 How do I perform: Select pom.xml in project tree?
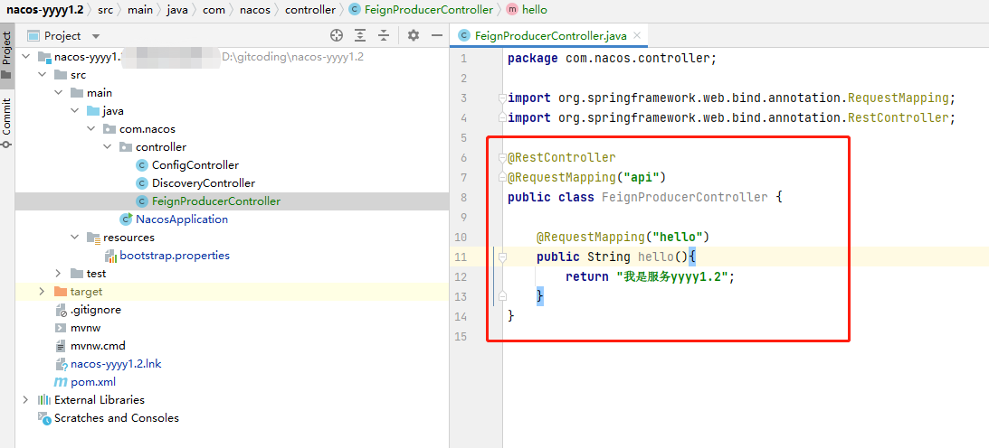click(92, 382)
